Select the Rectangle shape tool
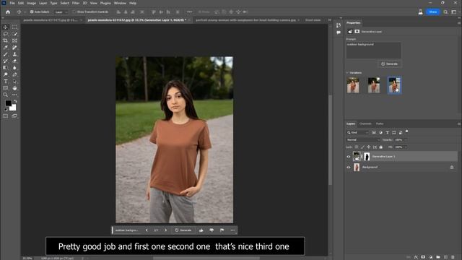This screenshot has height=260, width=462. tap(6, 88)
